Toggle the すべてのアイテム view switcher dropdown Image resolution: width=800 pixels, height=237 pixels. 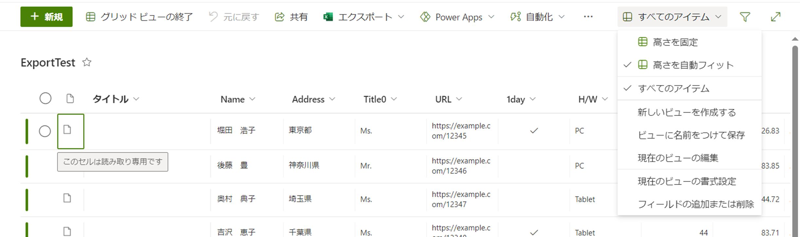[x=672, y=17]
